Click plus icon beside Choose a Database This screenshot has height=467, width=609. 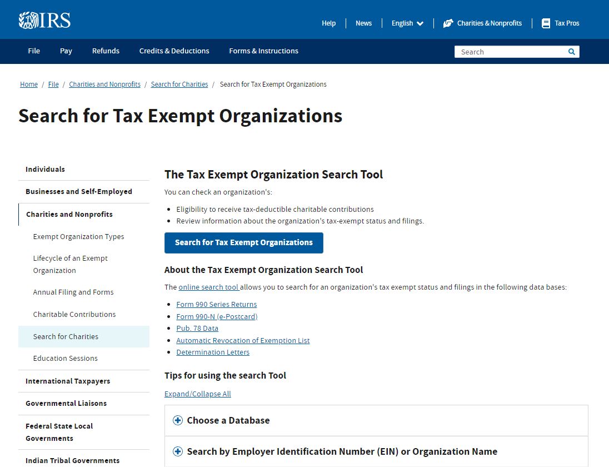click(x=177, y=420)
